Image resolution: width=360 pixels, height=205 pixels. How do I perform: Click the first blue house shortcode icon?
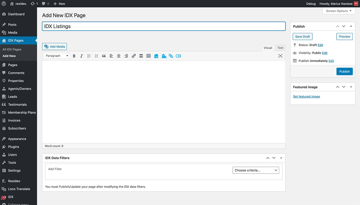[x=156, y=56]
